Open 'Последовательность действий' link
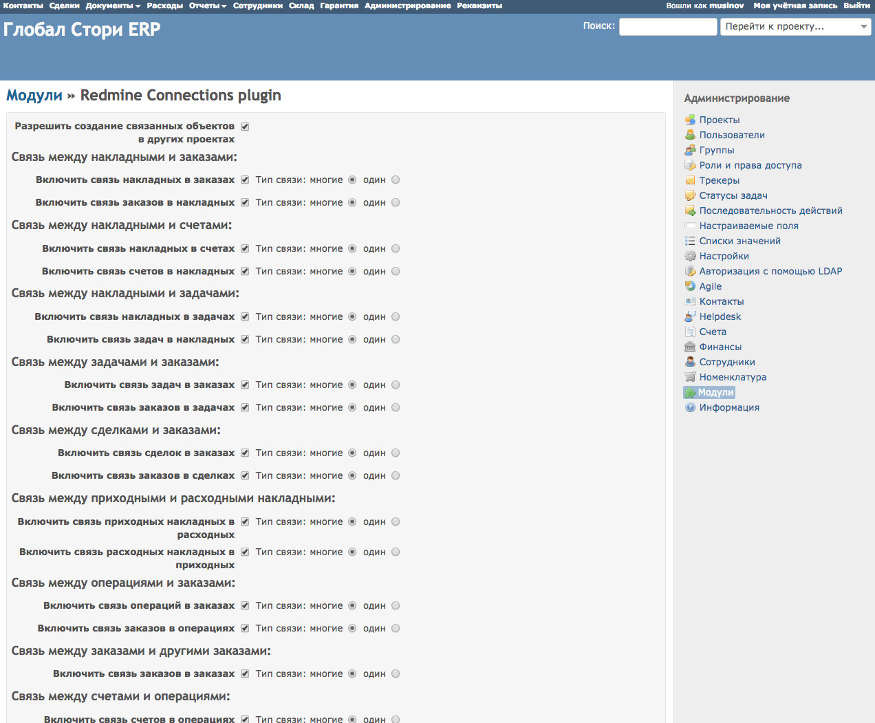Viewport: 875px width, 723px height. [770, 211]
